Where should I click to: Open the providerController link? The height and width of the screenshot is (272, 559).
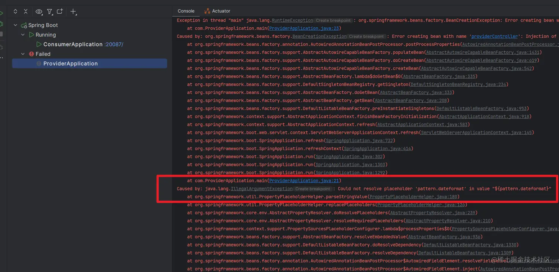[x=495, y=37]
